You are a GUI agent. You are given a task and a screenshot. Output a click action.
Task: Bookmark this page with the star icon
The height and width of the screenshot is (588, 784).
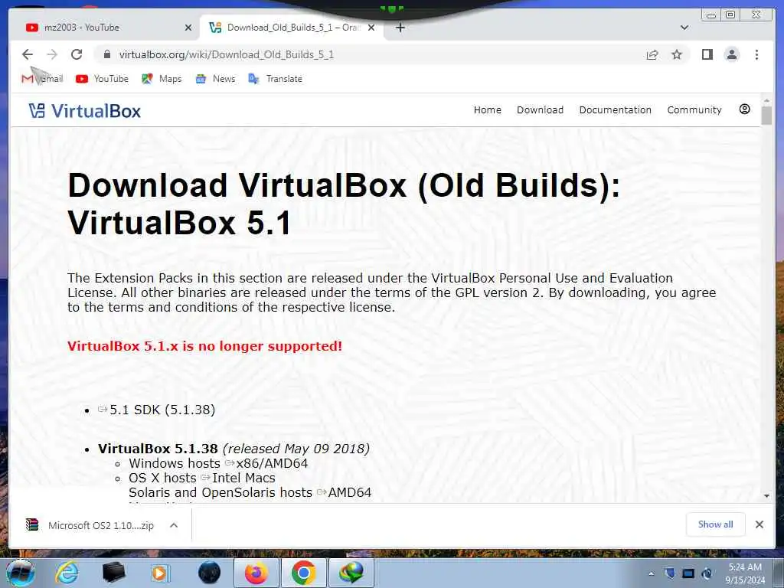point(677,54)
